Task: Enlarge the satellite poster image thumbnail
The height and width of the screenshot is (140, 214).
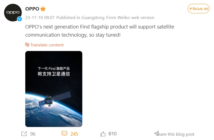Action: [x=54, y=89]
